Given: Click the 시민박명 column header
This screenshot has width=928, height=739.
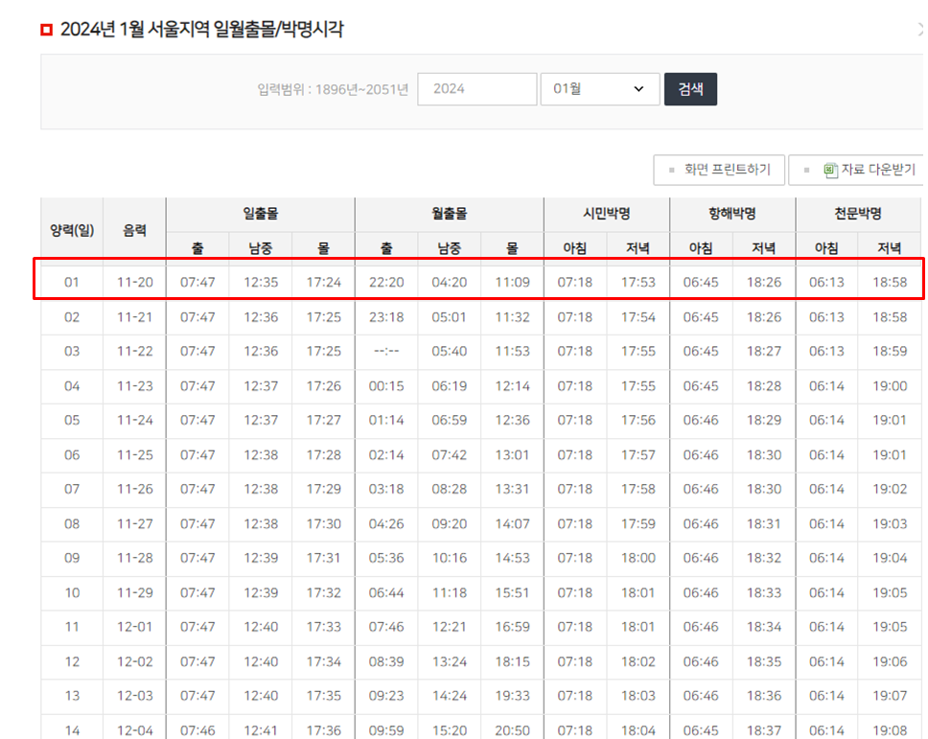Looking at the screenshot, I should tap(607, 214).
